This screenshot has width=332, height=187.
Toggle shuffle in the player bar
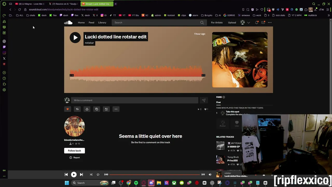click(x=91, y=175)
